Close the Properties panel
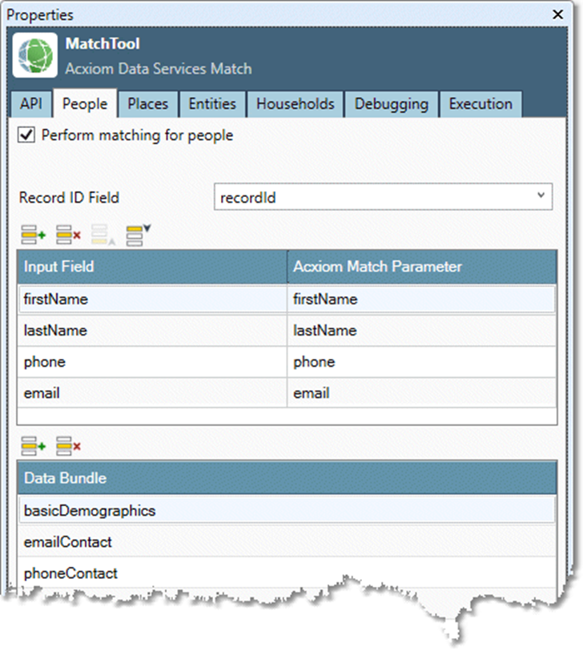 pos(557,14)
